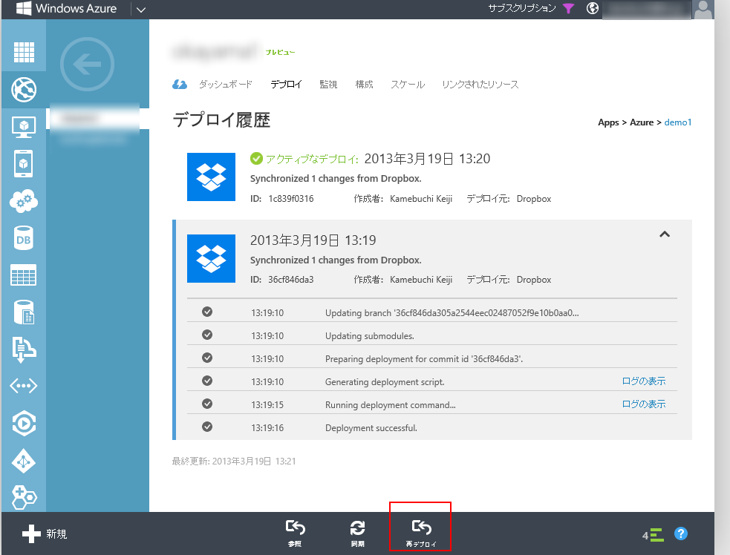Viewport: 730px width, 555px height.
Task: Expand the 新規 new item panel
Action: [45, 533]
